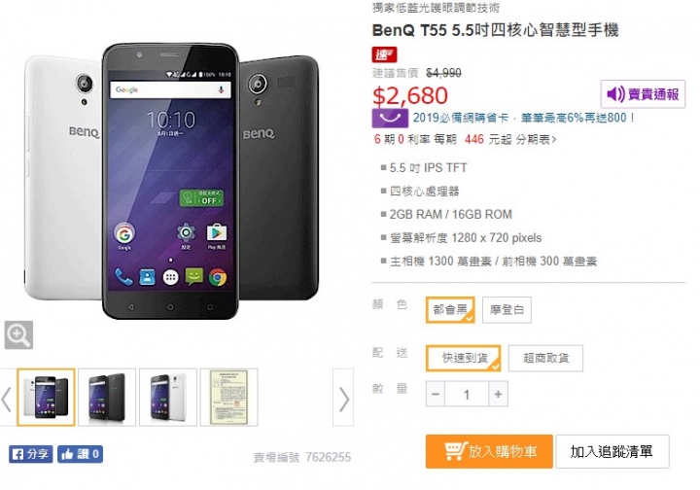This screenshot has width=700, height=490.
Task: Select the 摩登白 color option
Action: pos(507,310)
